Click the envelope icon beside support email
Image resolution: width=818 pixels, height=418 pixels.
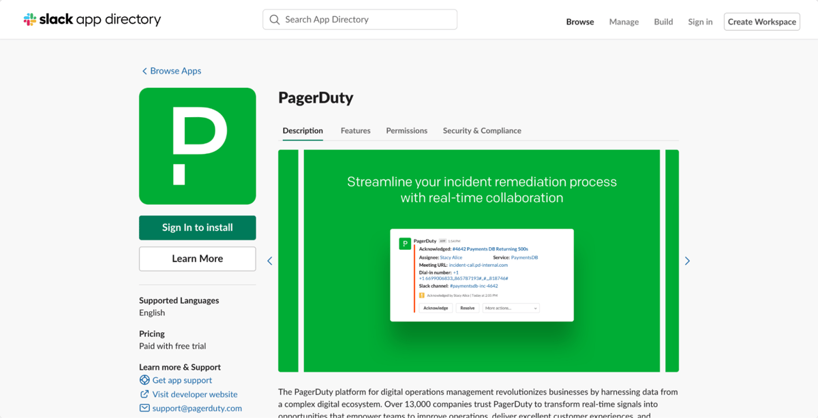point(145,408)
